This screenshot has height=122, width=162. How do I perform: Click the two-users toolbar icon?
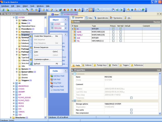[136, 10]
